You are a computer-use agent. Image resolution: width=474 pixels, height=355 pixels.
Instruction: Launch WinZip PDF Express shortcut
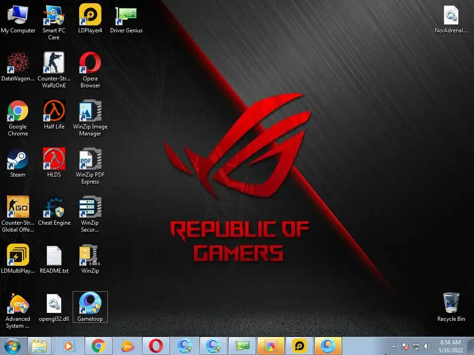tap(90, 166)
